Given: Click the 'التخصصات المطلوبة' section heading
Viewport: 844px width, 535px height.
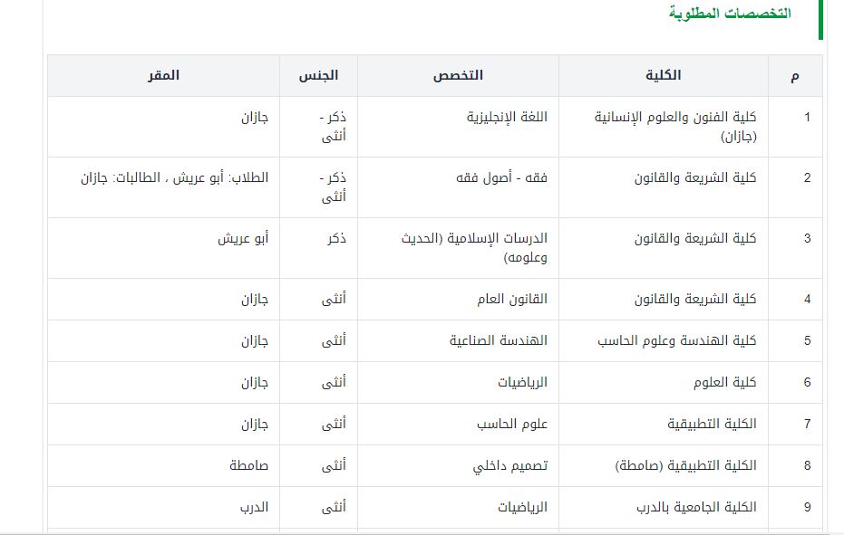Looking at the screenshot, I should coord(730,14).
